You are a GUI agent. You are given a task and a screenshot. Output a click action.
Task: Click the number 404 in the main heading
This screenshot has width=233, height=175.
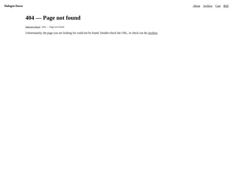coord(30,18)
